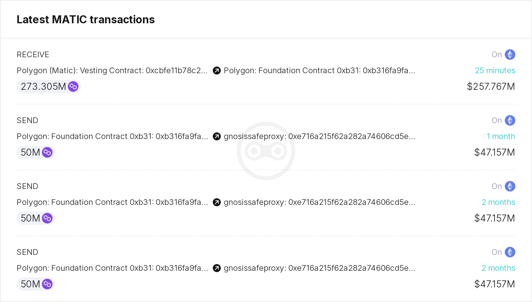
Task: Open gnosissafeproxy address in the 1 month transaction
Action: 319,136
